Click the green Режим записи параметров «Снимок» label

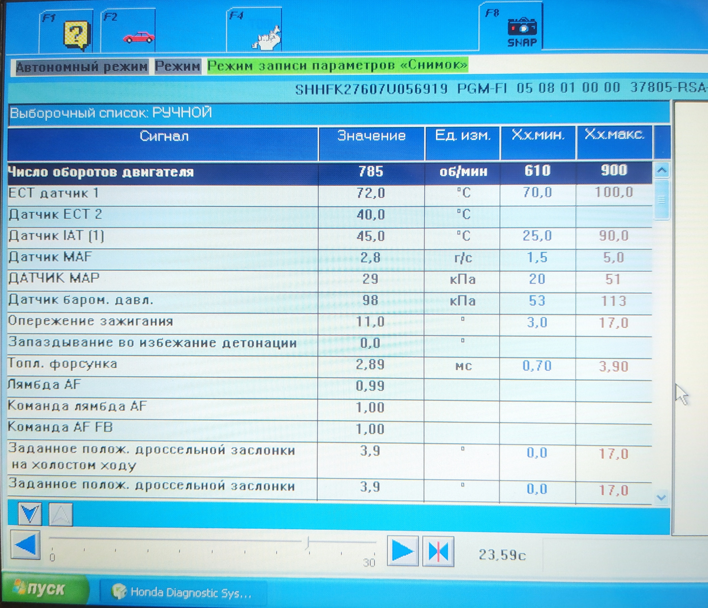point(337,65)
